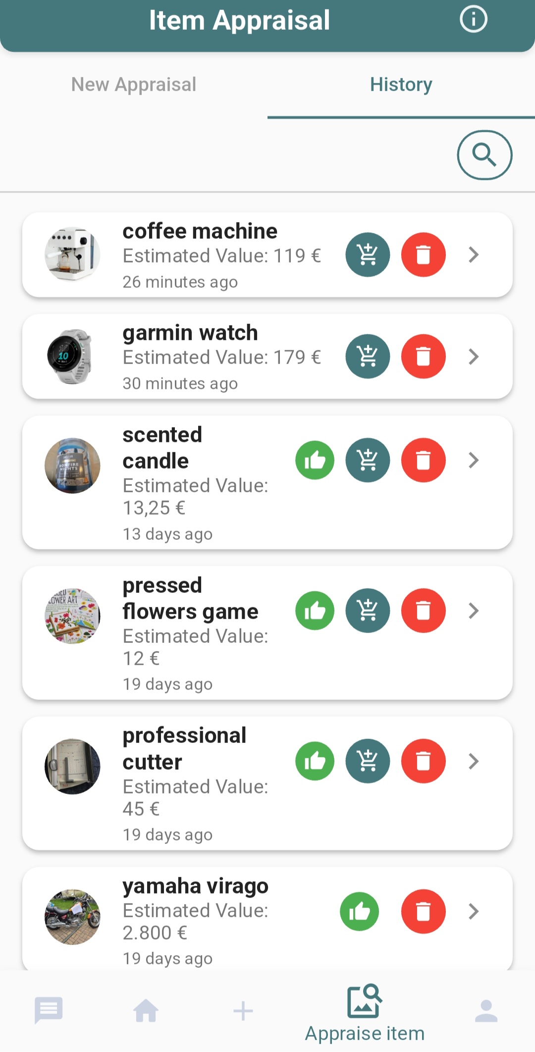Image resolution: width=535 pixels, height=1052 pixels.
Task: Go to home in bottom navigation
Action: (x=146, y=1010)
